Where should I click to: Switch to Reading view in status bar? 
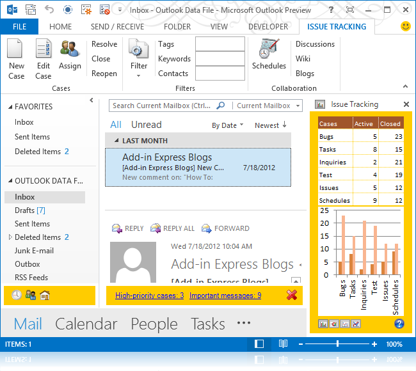point(283,344)
